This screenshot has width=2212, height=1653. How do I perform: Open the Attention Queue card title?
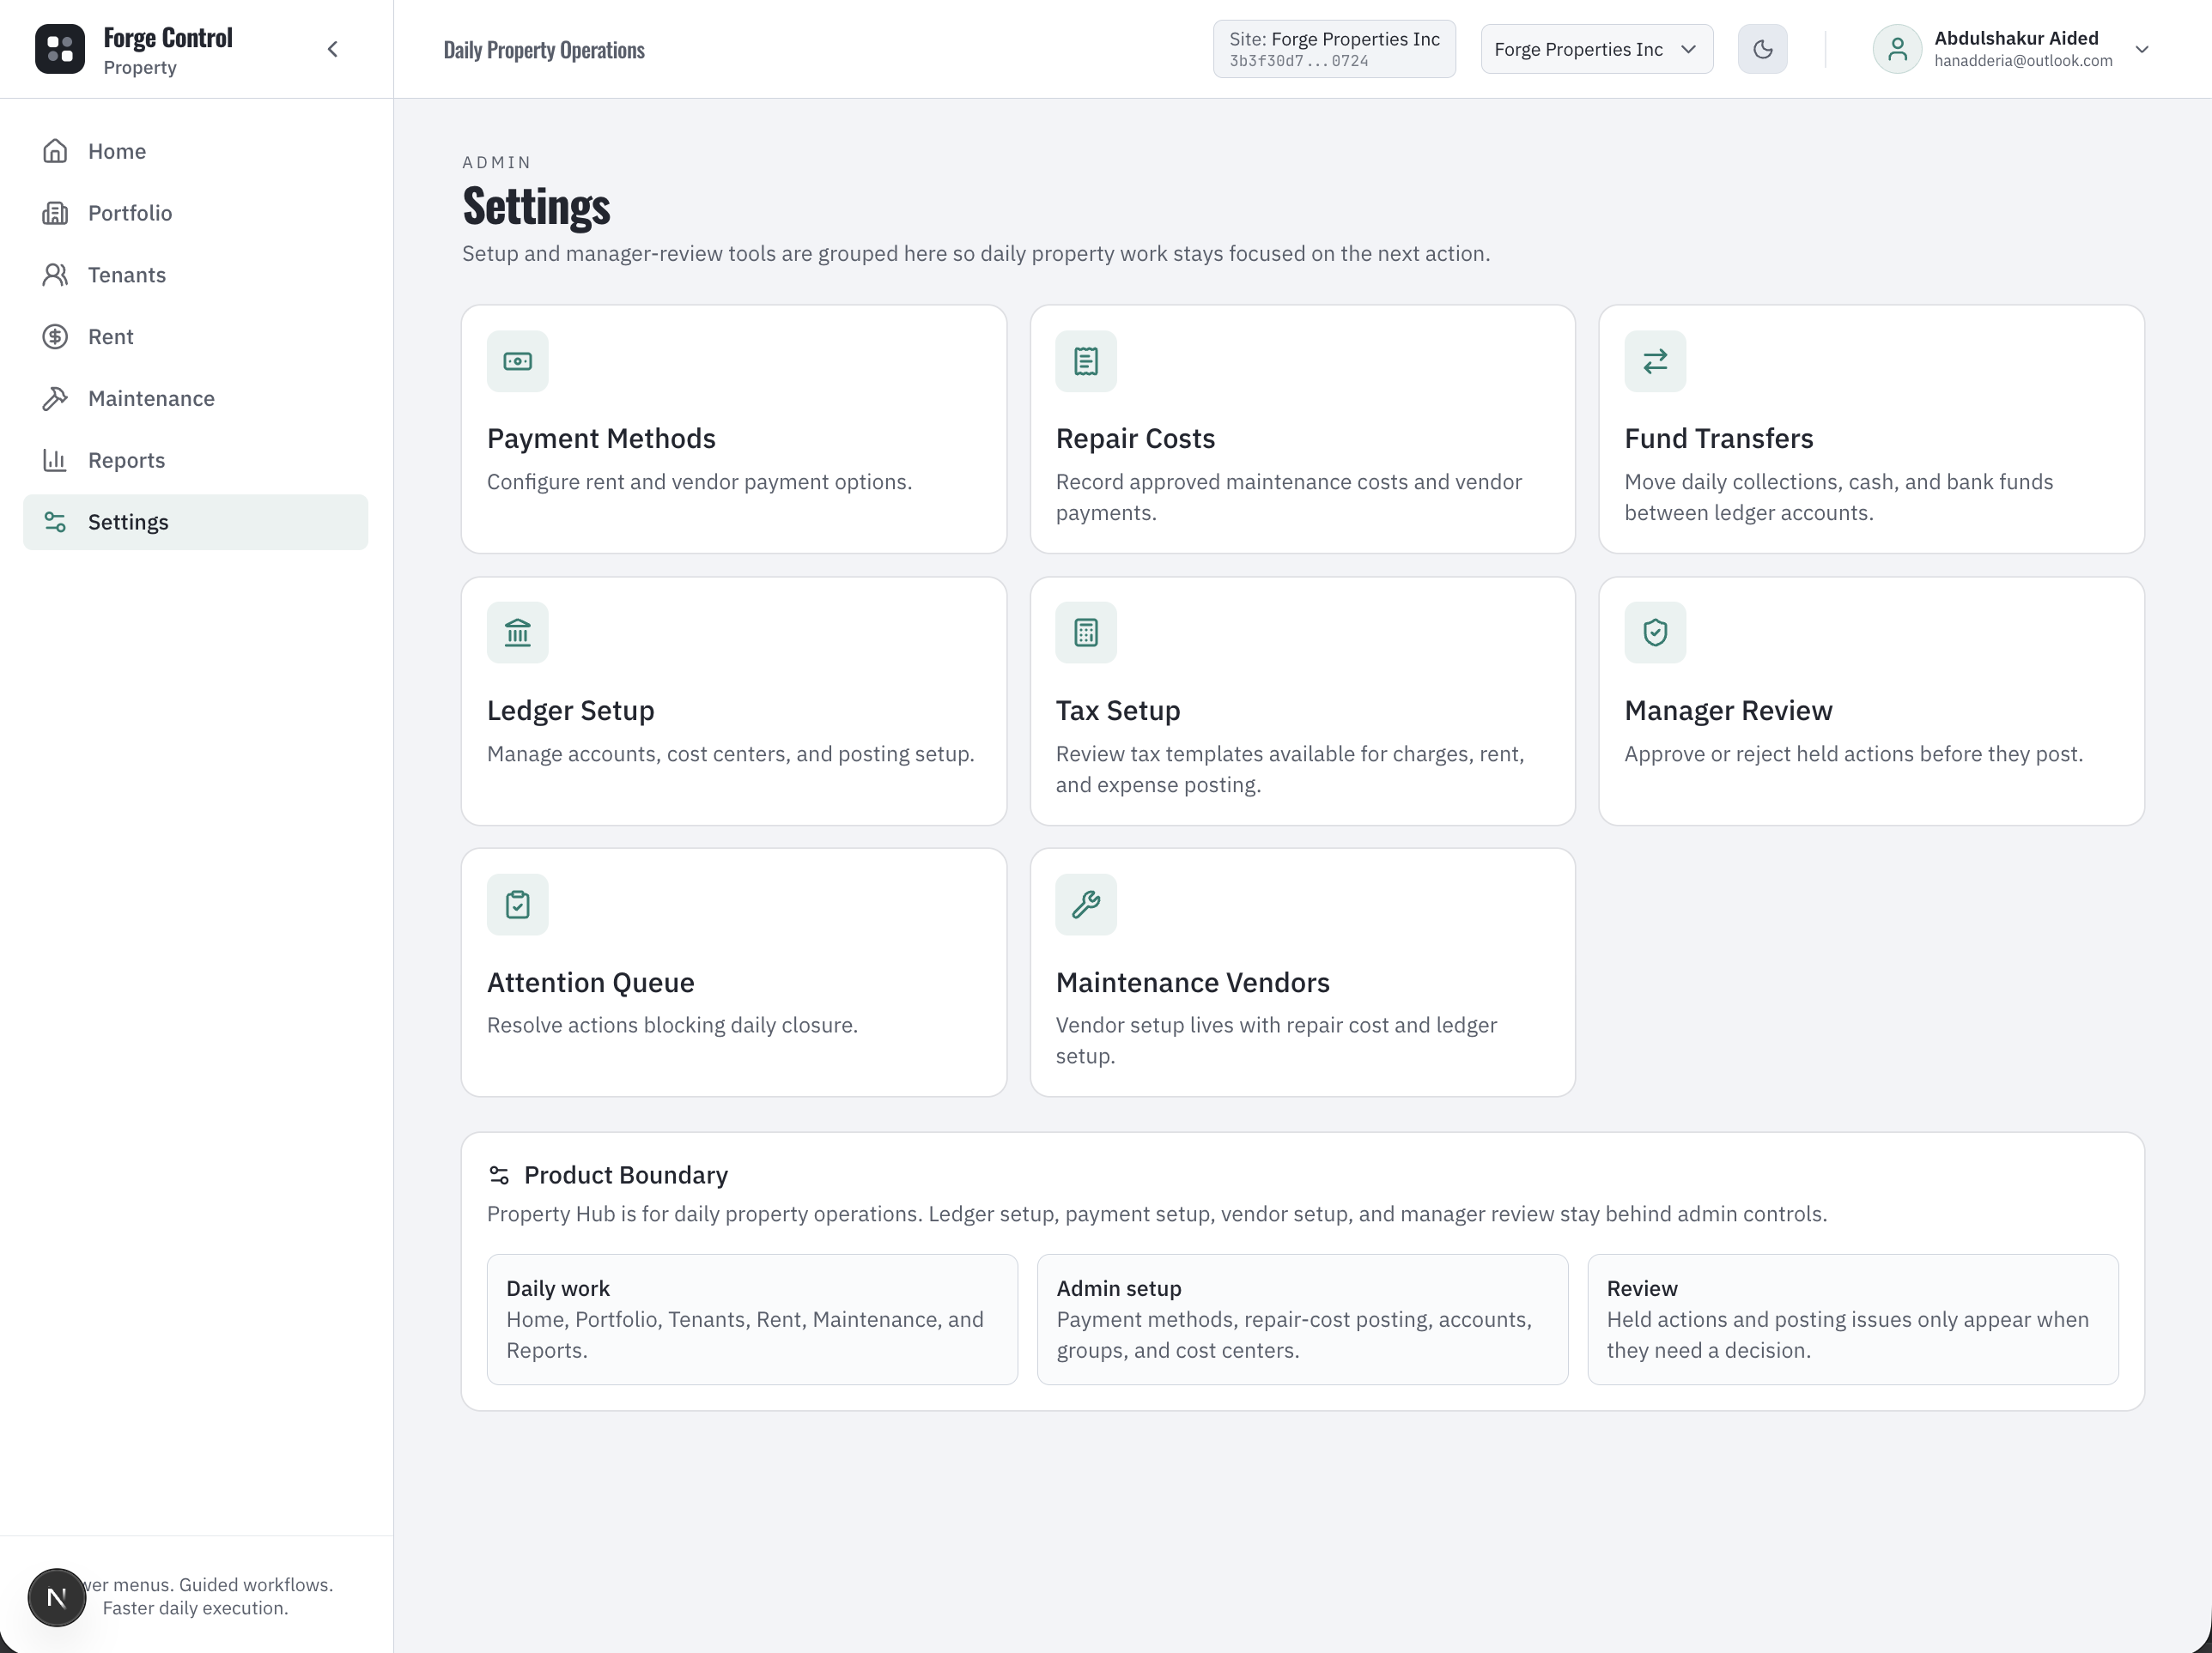pos(590,983)
